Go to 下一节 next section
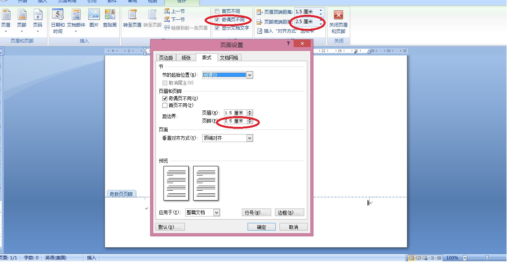This screenshot has width=510, height=267. [175, 20]
